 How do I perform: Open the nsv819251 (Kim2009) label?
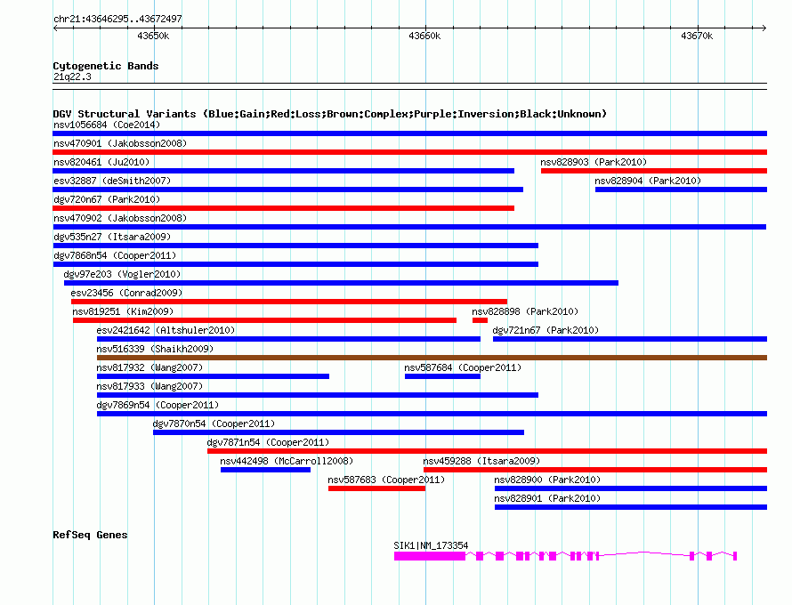pos(123,311)
